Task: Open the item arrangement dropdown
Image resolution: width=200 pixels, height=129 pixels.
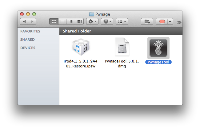Action: [x=122, y=22]
